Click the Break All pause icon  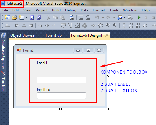point(146,18)
